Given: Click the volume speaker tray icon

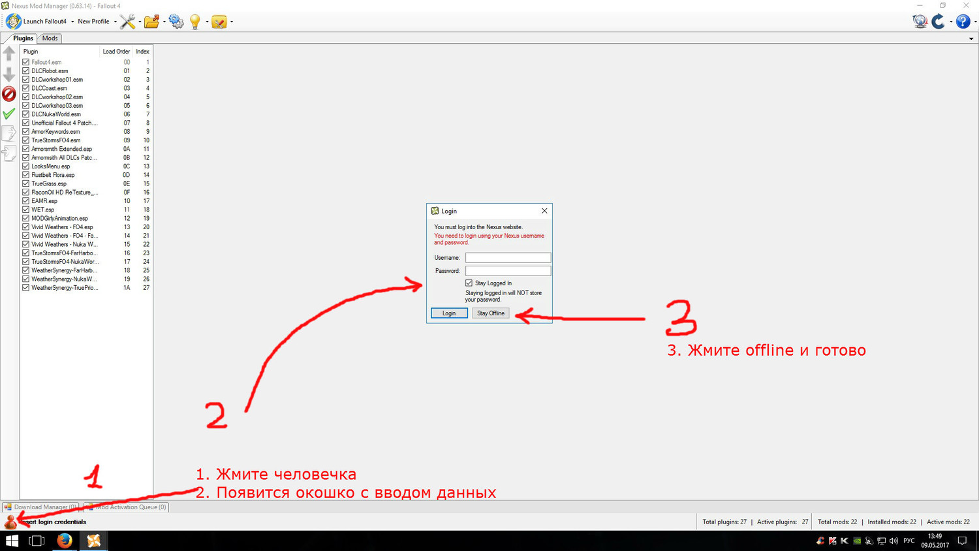Looking at the screenshot, I should [x=894, y=541].
